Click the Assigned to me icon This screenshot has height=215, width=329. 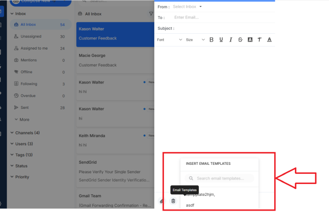tap(16, 48)
